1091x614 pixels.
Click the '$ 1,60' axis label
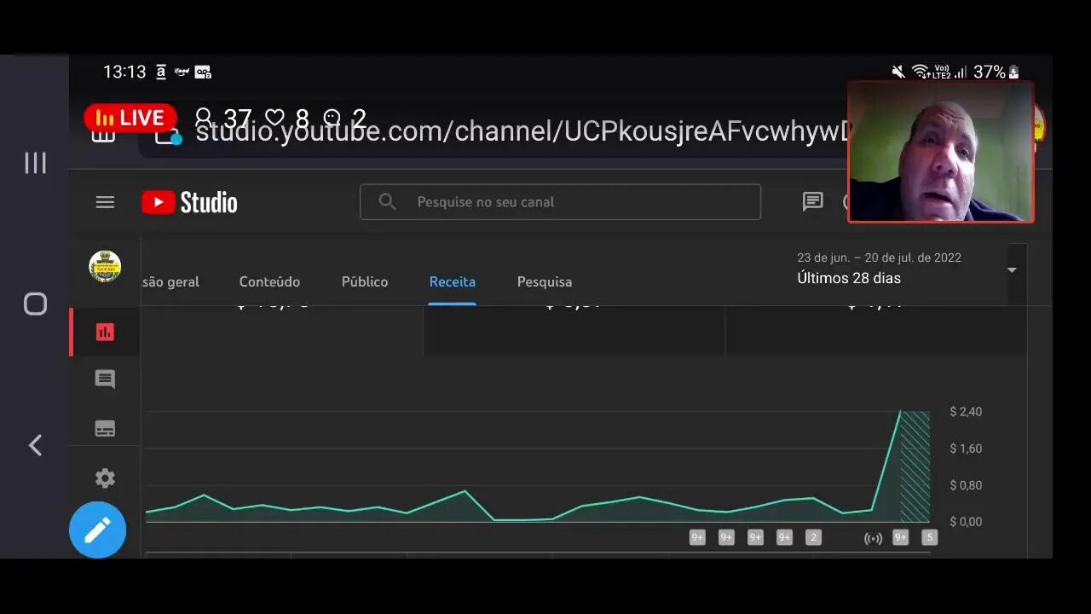(x=966, y=449)
